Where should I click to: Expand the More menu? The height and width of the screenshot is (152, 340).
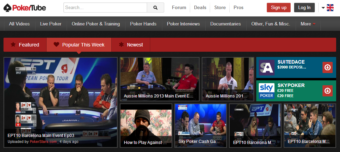pos(308,24)
